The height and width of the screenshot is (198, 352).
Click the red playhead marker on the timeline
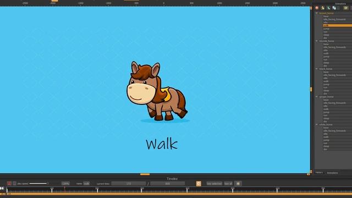tap(65, 189)
